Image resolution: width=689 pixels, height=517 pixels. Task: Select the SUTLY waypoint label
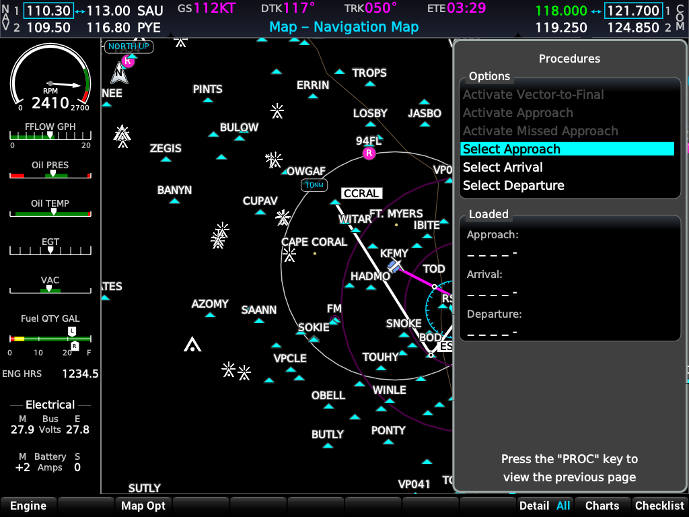click(144, 488)
